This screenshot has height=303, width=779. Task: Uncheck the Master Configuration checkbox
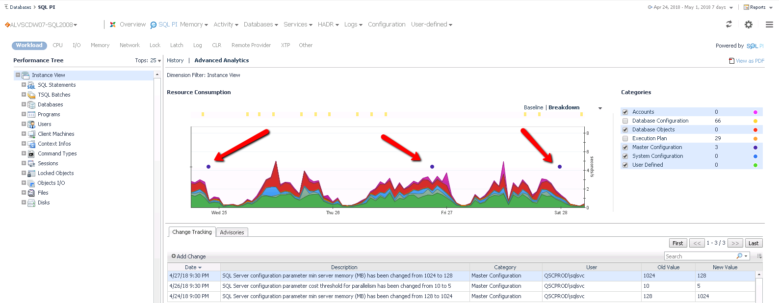(625, 148)
